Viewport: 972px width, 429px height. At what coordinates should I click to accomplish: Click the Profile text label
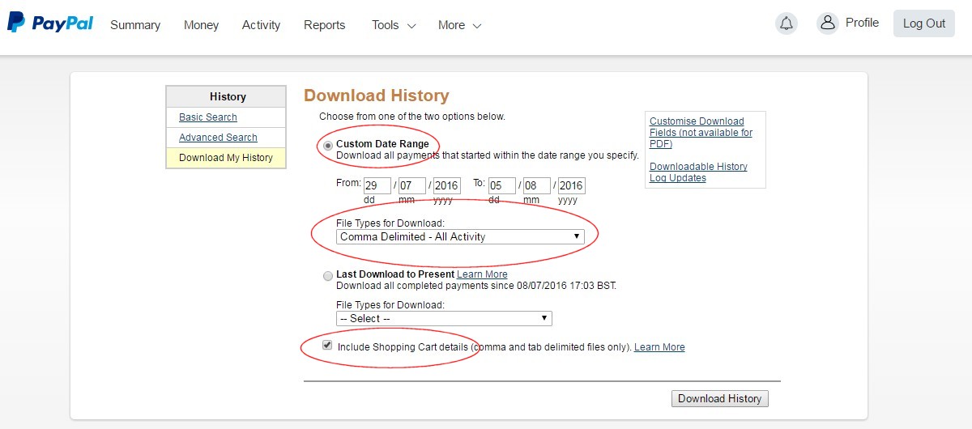[862, 23]
